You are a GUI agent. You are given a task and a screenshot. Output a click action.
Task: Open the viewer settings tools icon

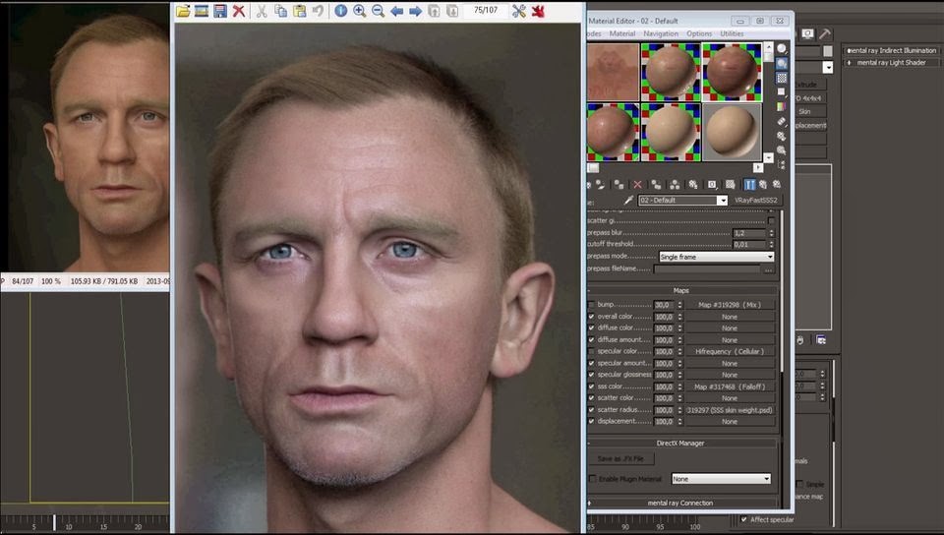tap(519, 11)
